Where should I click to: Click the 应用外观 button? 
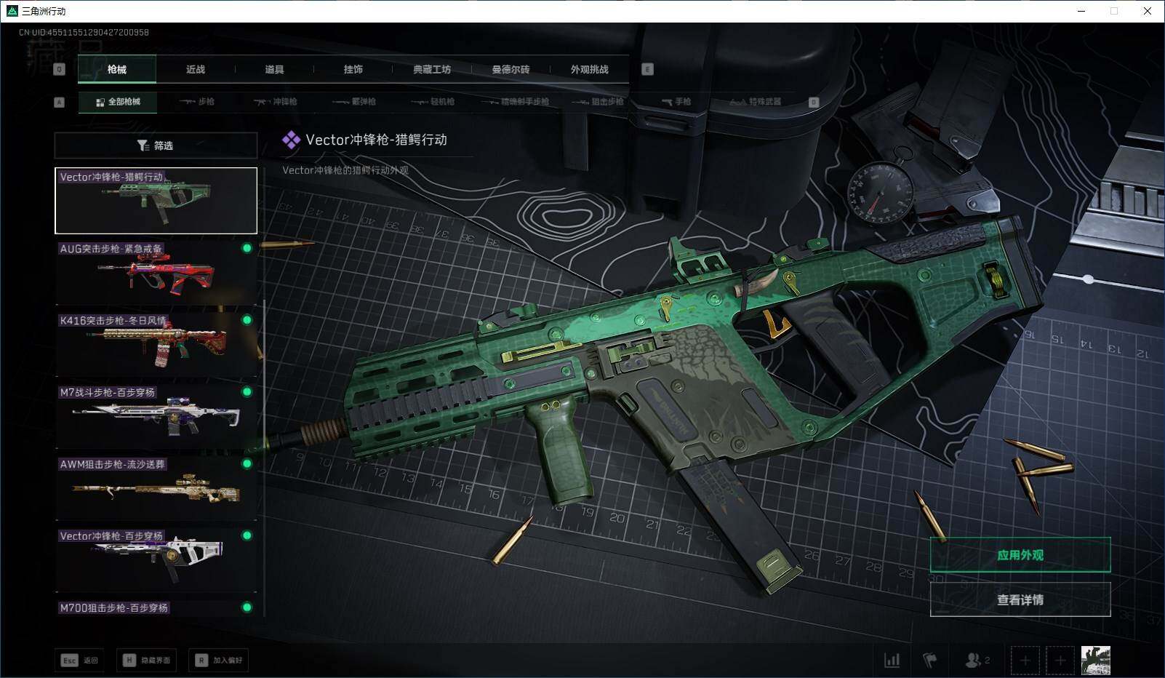[x=1020, y=555]
